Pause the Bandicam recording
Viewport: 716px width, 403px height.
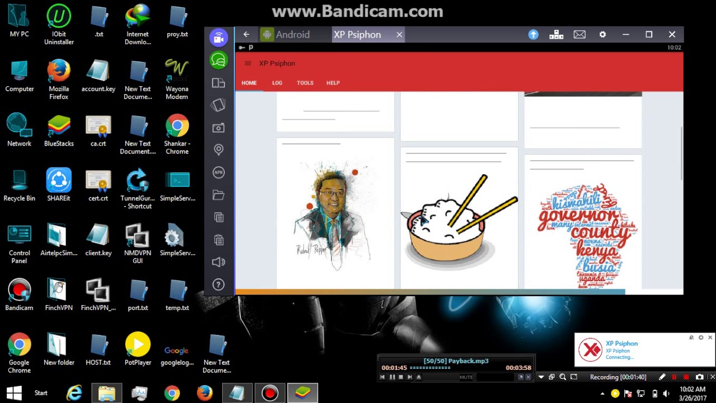(x=674, y=377)
